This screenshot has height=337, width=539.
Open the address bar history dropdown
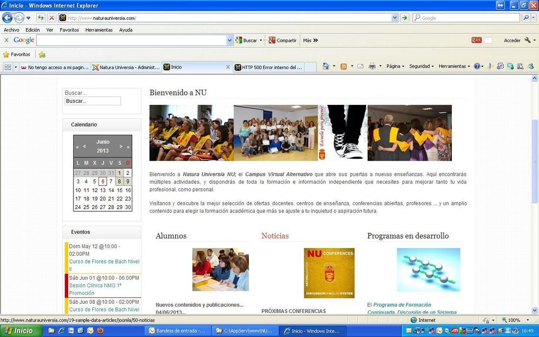(394, 18)
